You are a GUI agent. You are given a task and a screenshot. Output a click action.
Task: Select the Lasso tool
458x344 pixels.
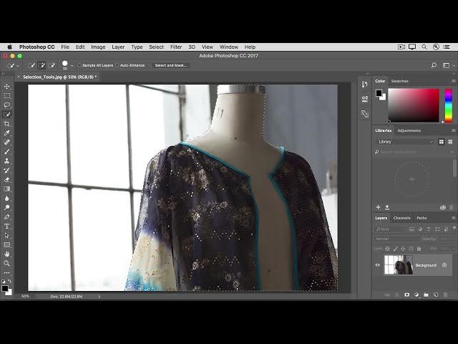(x=7, y=105)
